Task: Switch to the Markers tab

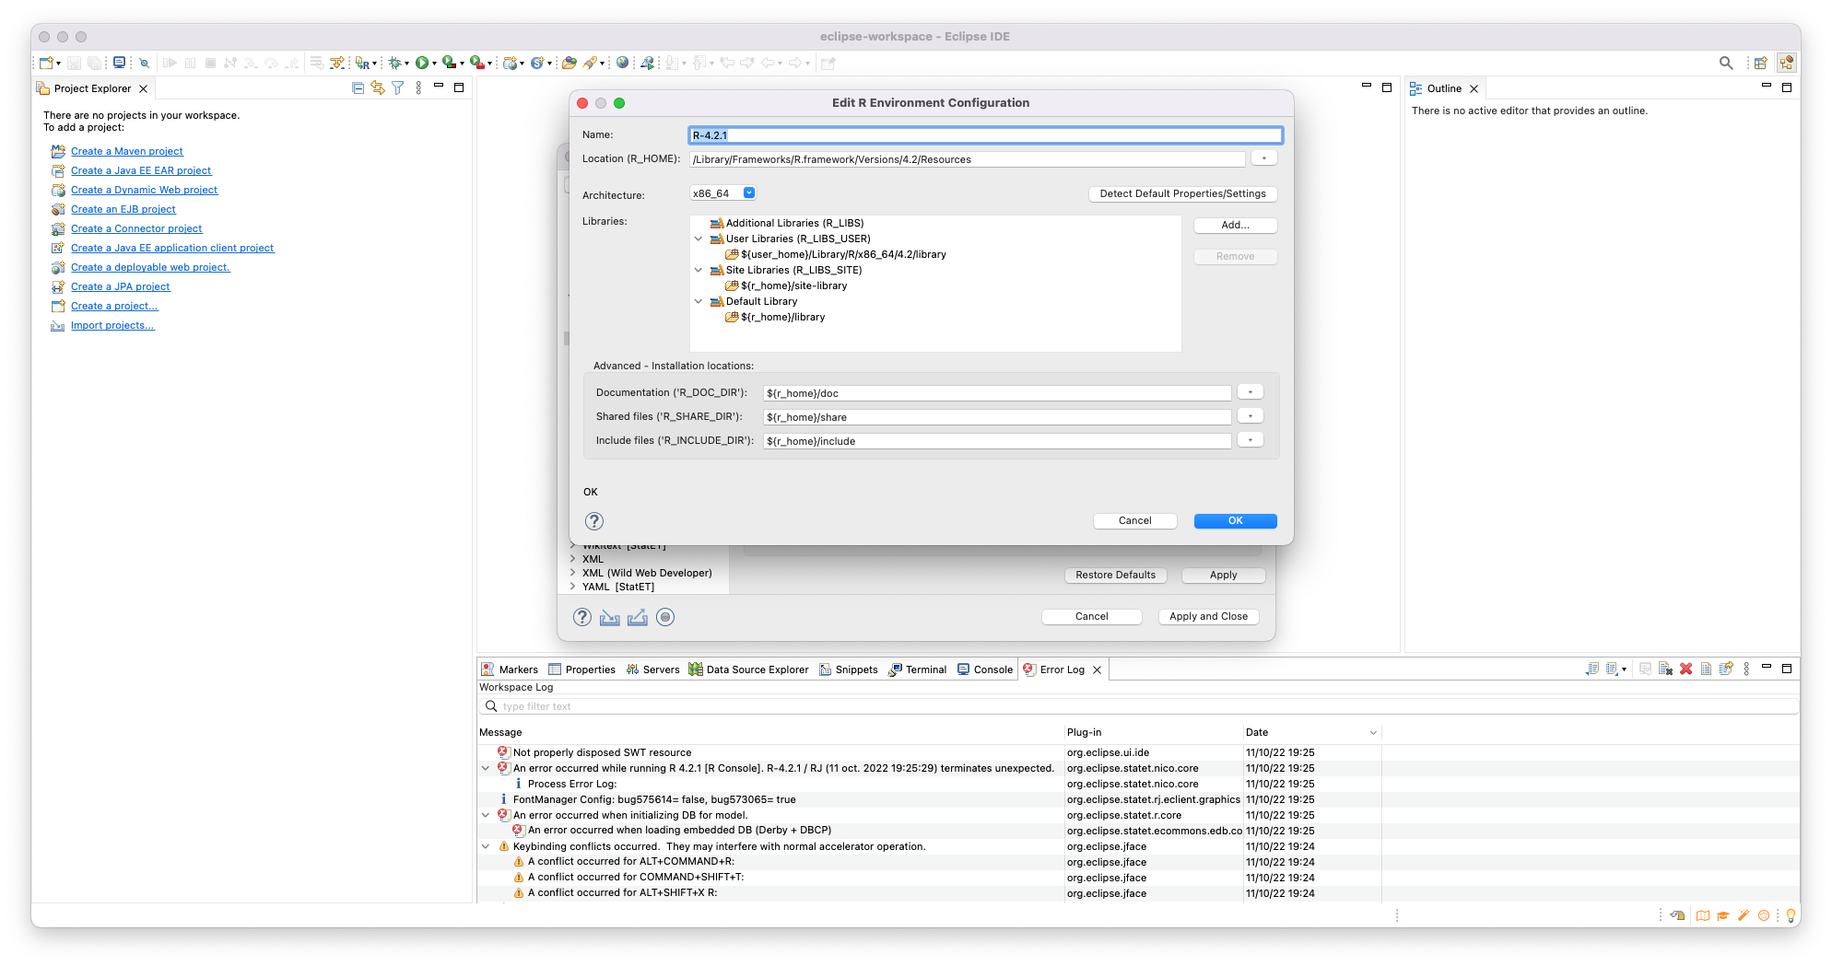Action: click(510, 669)
